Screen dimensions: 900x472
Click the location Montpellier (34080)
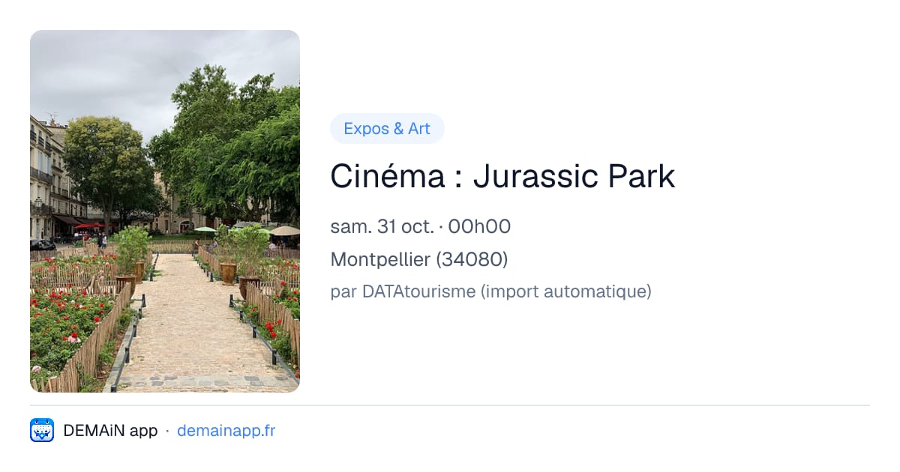[x=419, y=259]
